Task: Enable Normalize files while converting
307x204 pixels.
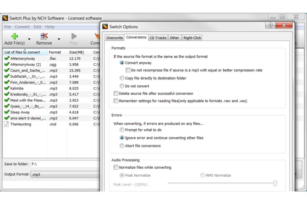Action: 116,167
